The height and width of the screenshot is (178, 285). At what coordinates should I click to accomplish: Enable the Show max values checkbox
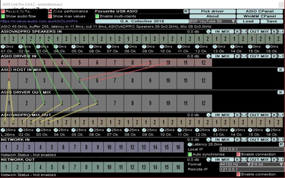pos(50,16)
